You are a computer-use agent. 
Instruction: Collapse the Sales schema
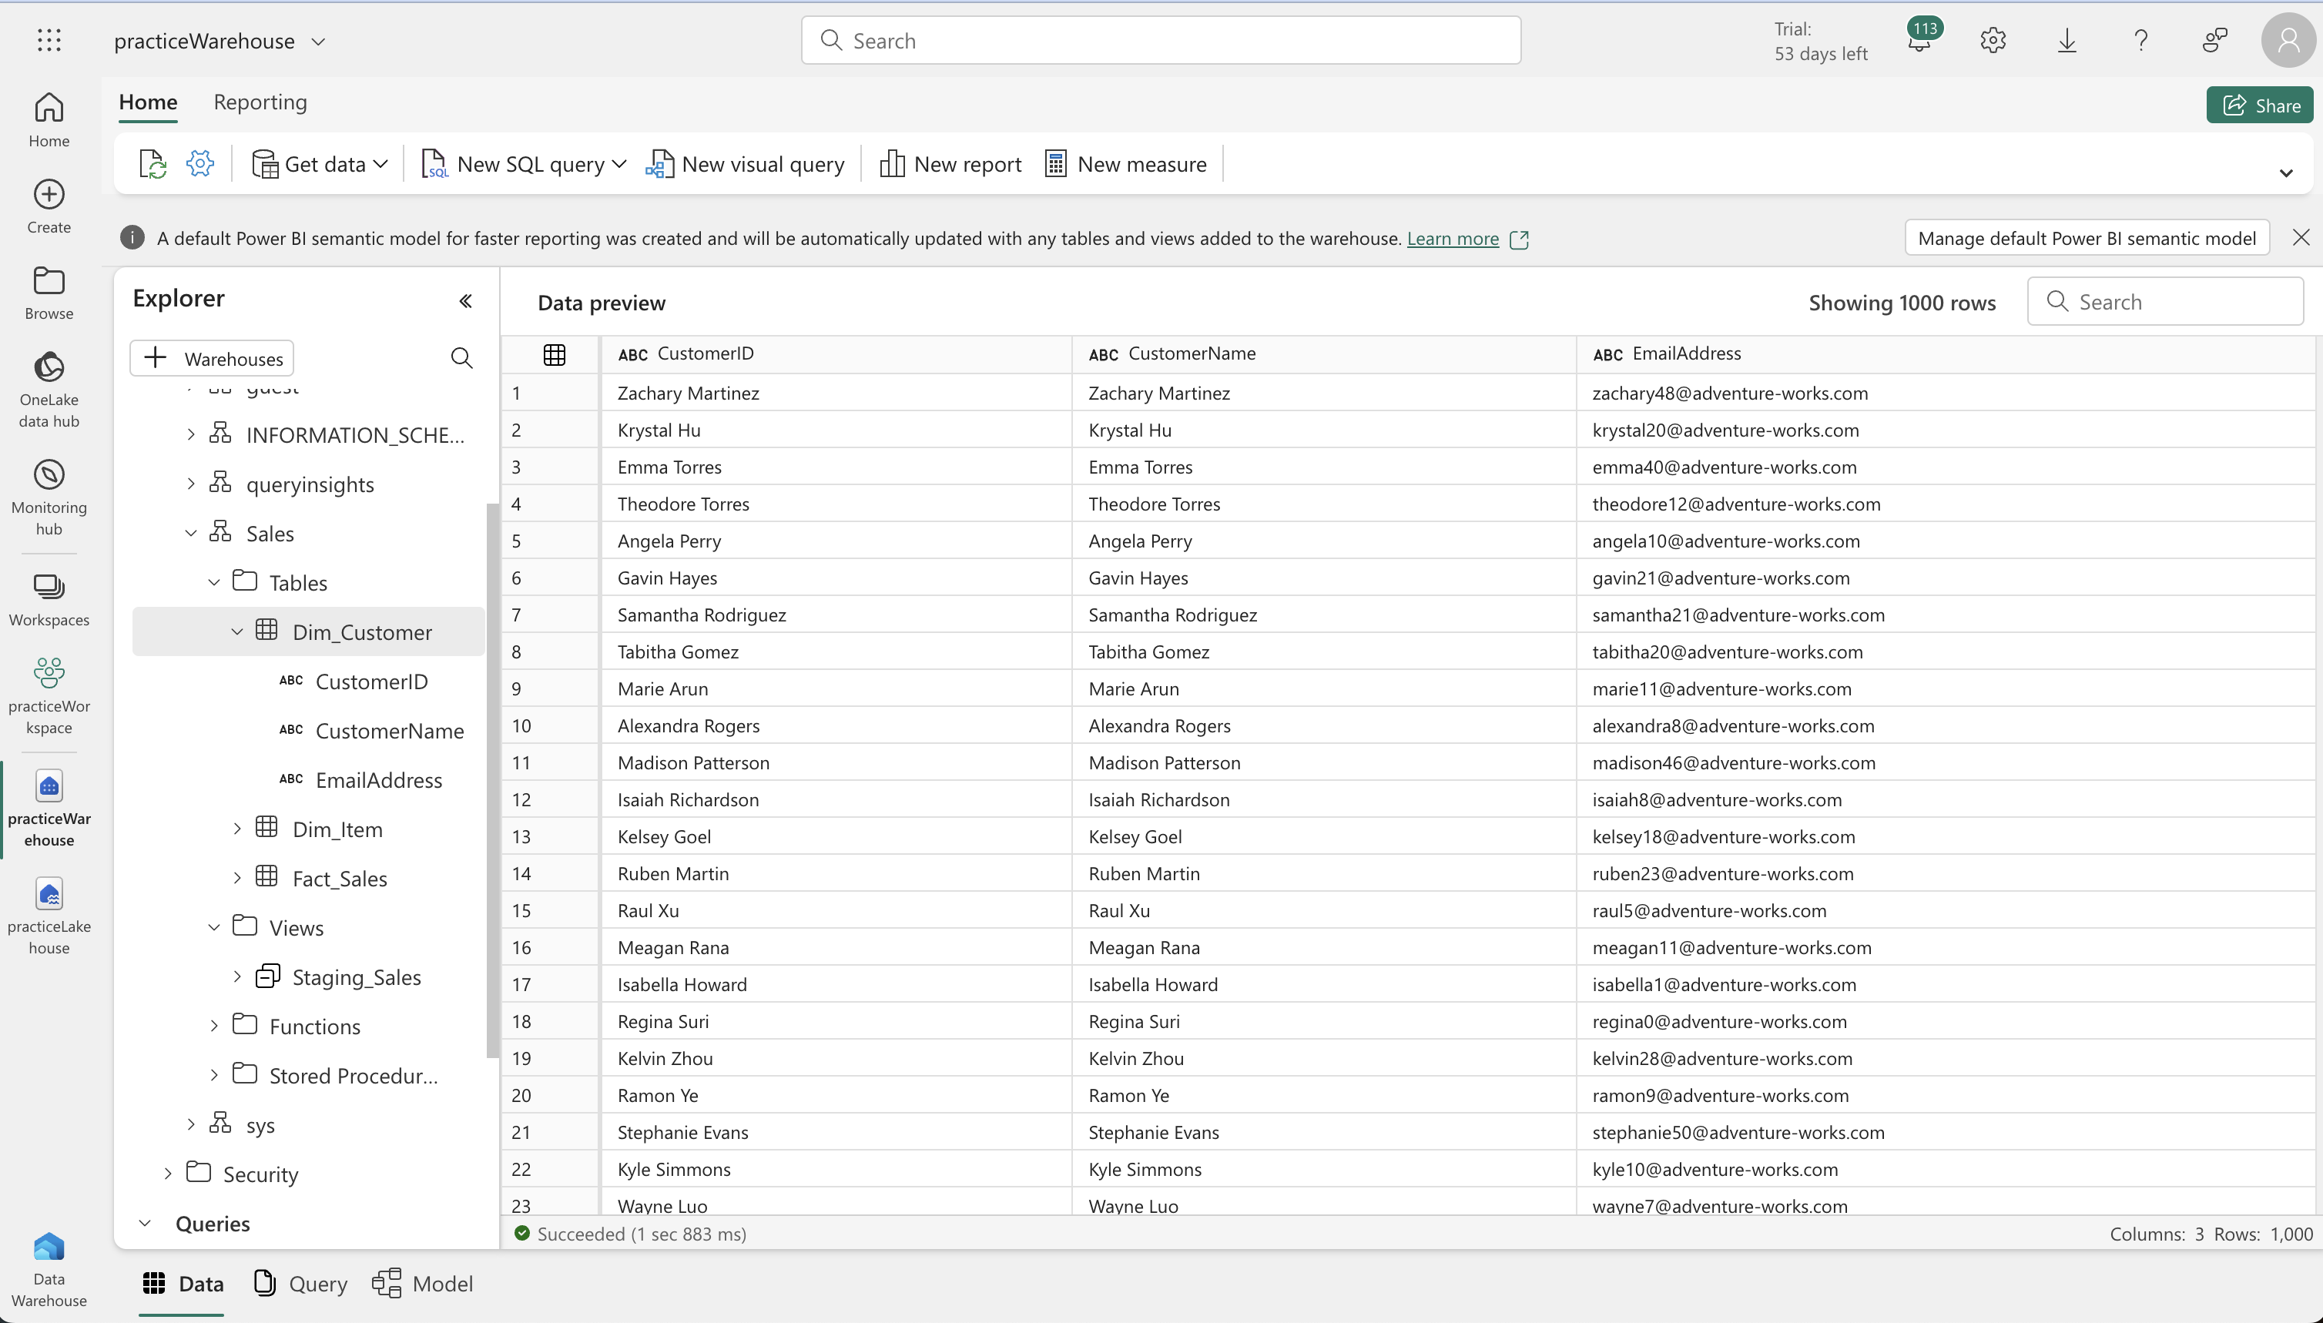(191, 534)
